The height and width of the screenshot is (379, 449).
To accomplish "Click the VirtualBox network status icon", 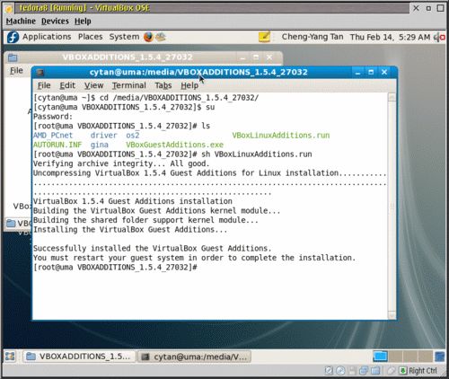I will 364,371.
